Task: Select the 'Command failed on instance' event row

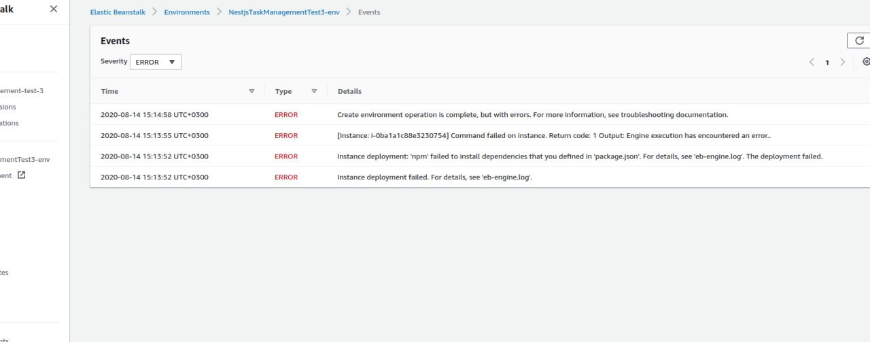Action: (x=553, y=135)
